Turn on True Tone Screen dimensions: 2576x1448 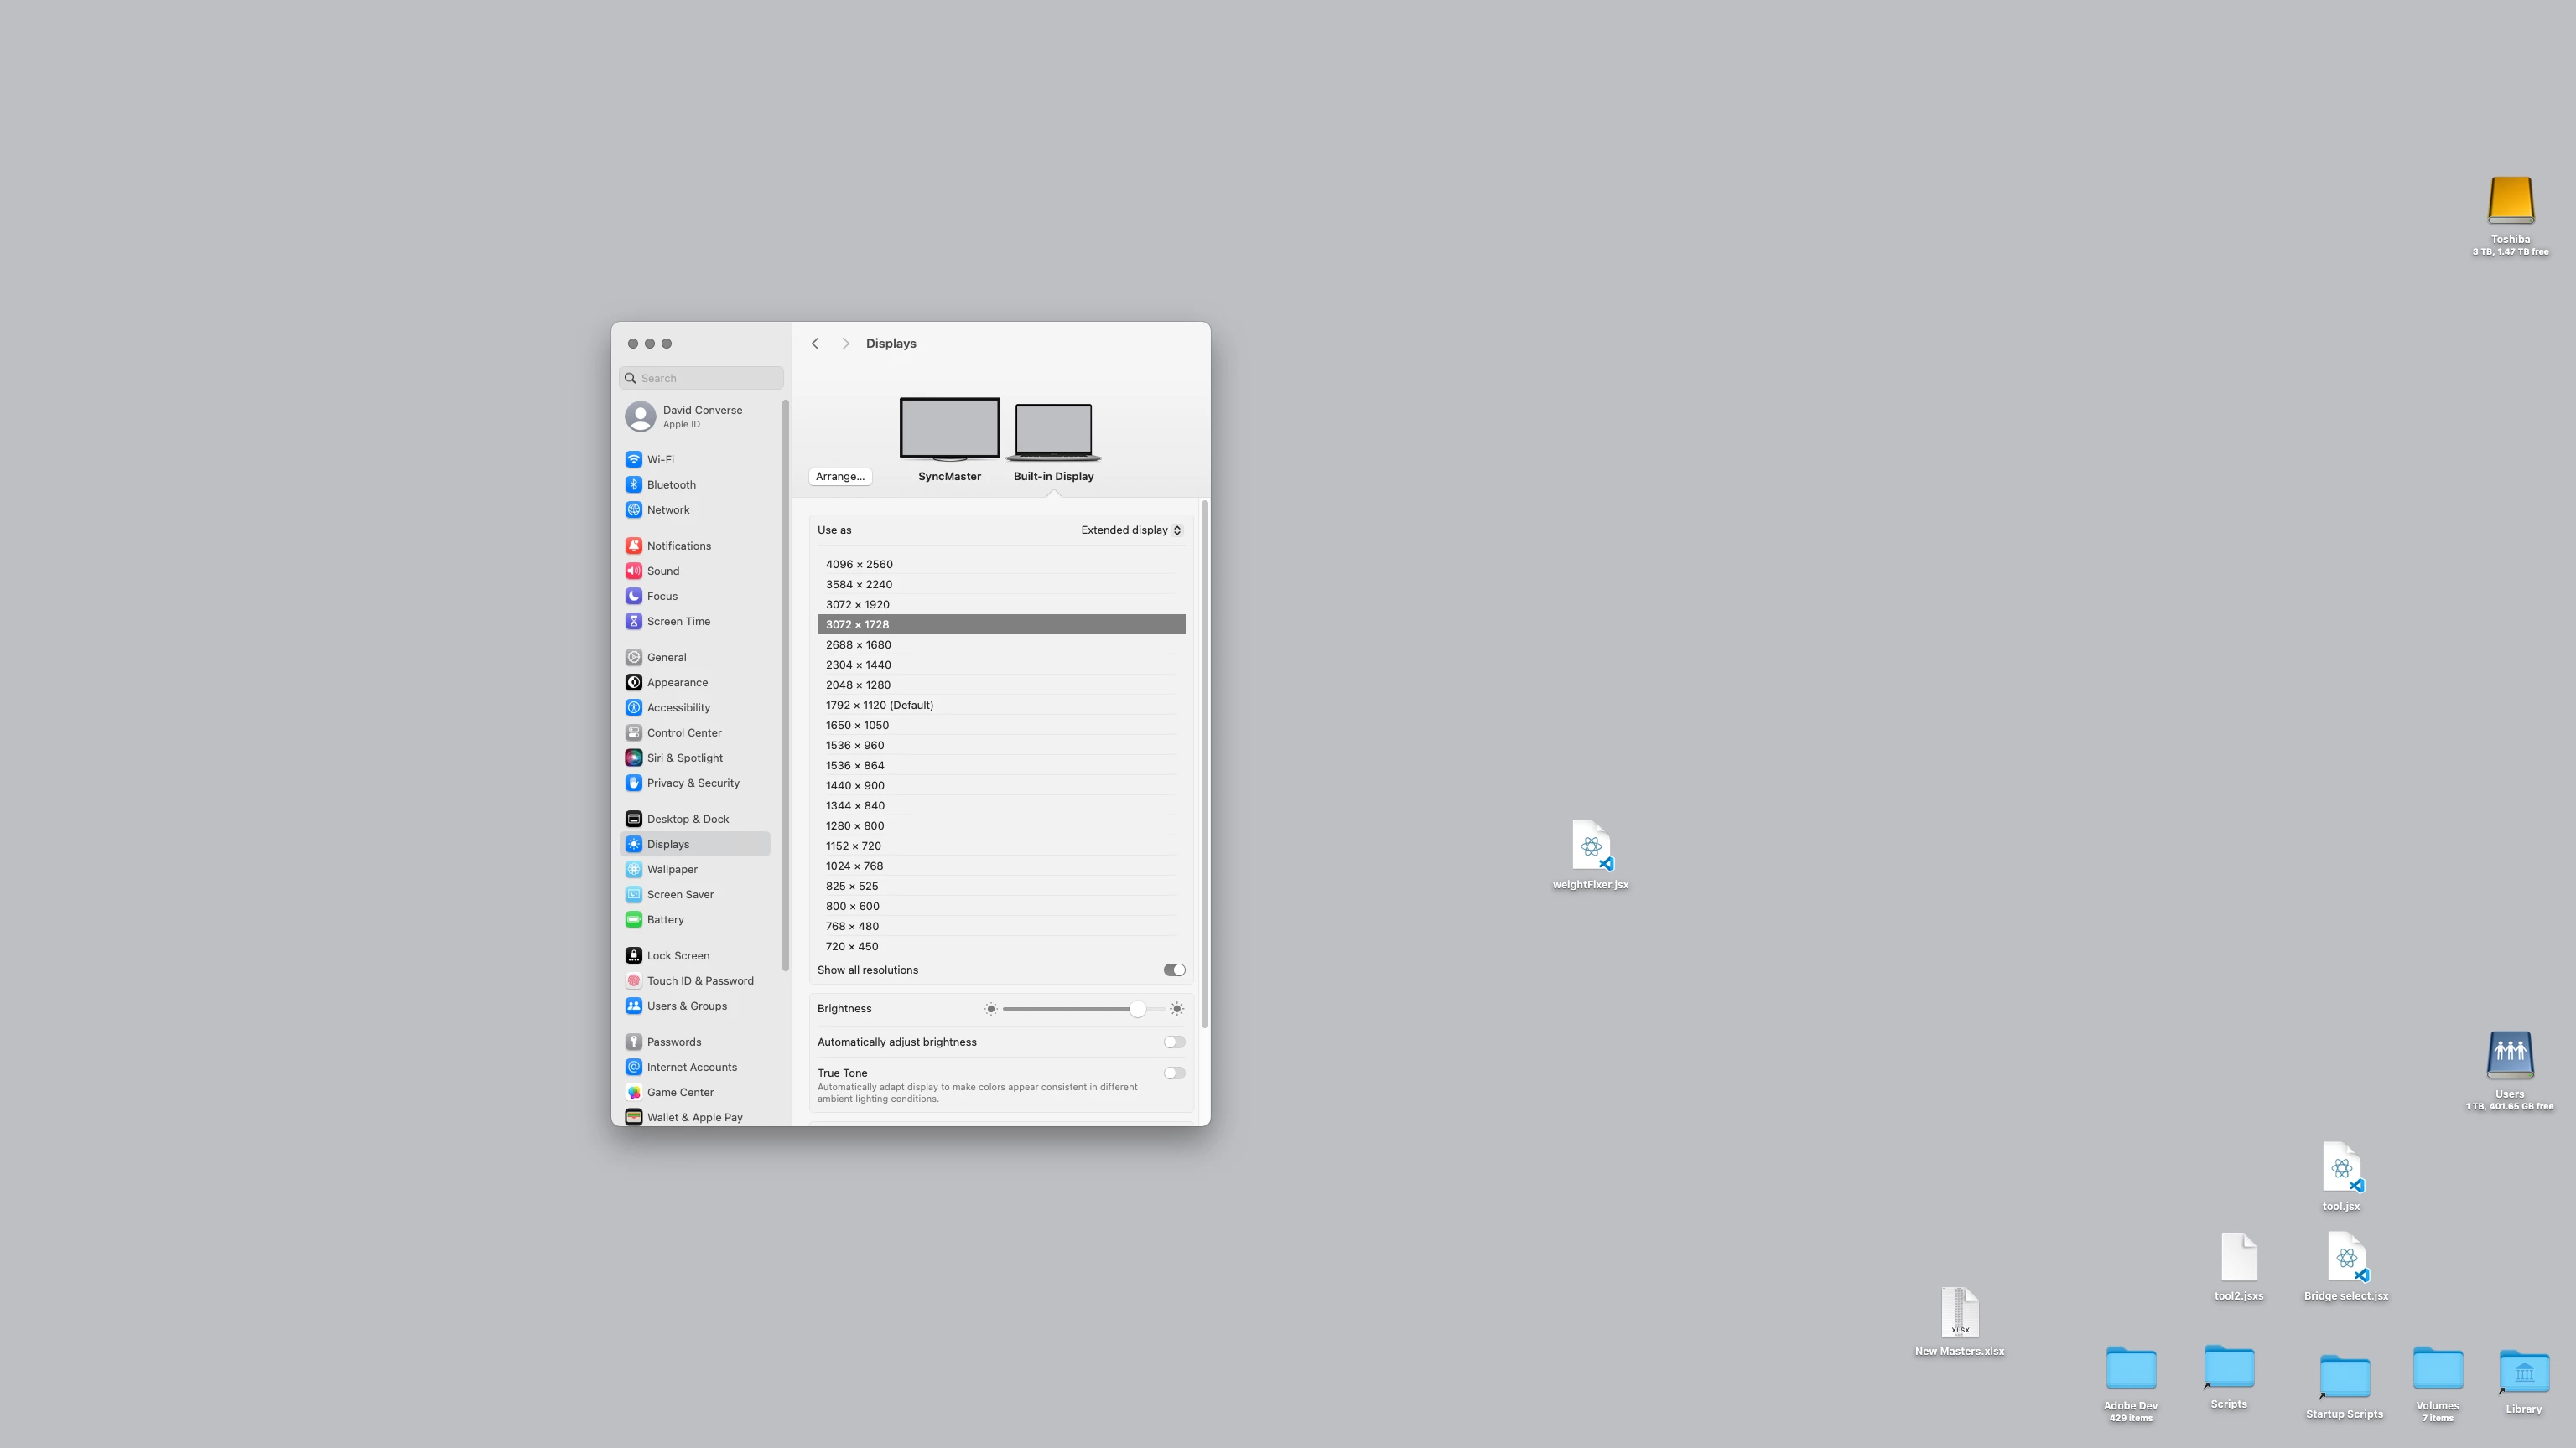click(1174, 1073)
